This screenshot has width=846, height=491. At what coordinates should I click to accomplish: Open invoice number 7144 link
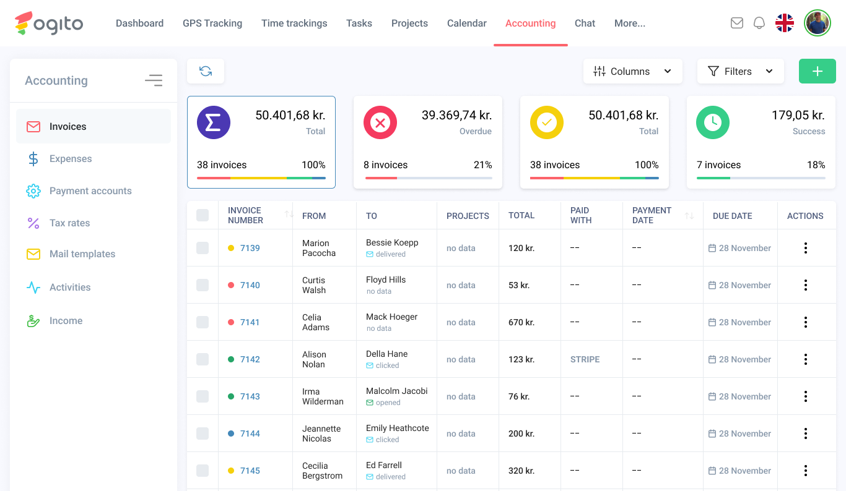coord(250,433)
